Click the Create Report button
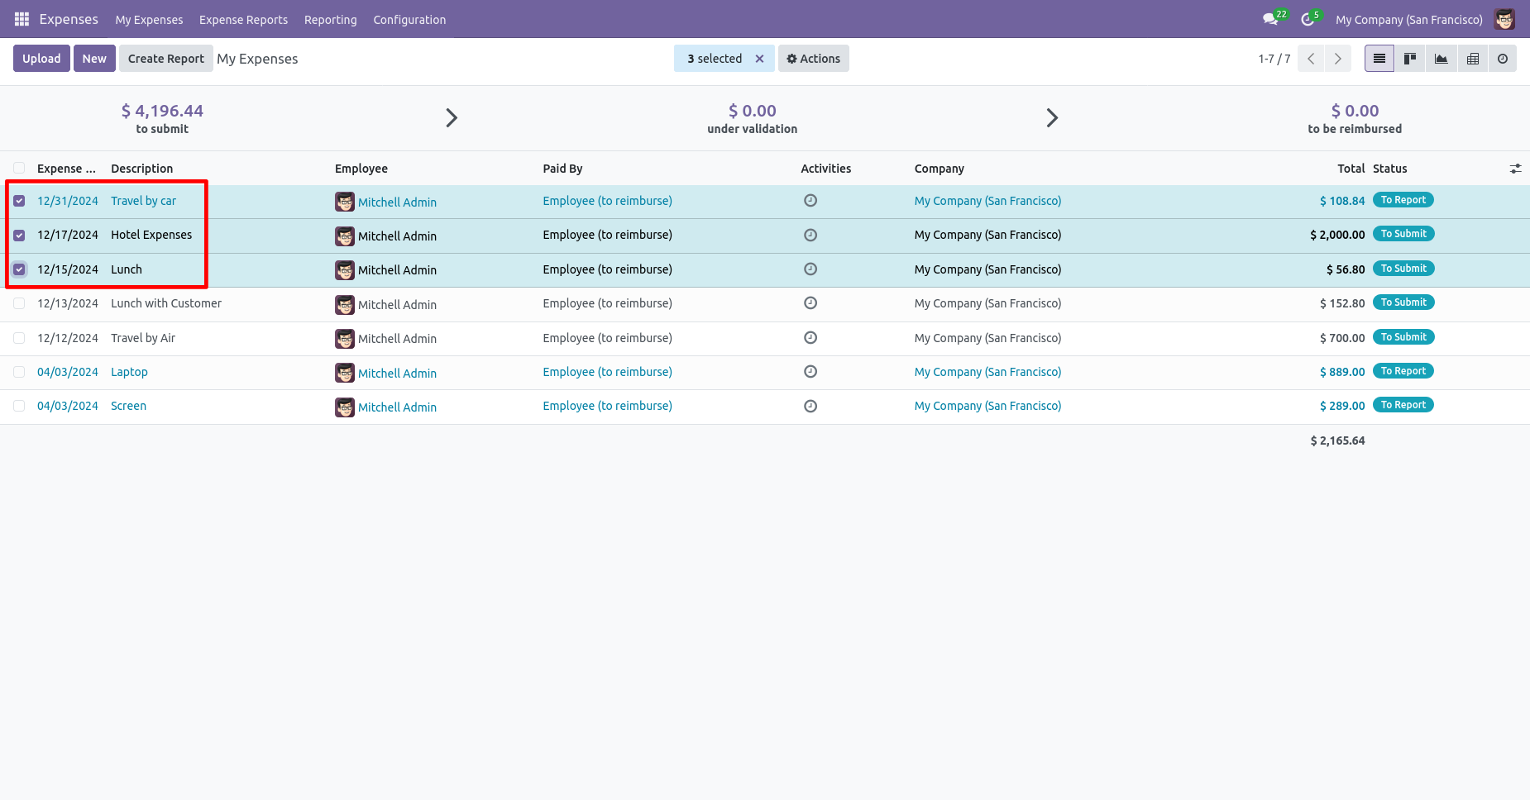The image size is (1530, 800). coord(165,59)
